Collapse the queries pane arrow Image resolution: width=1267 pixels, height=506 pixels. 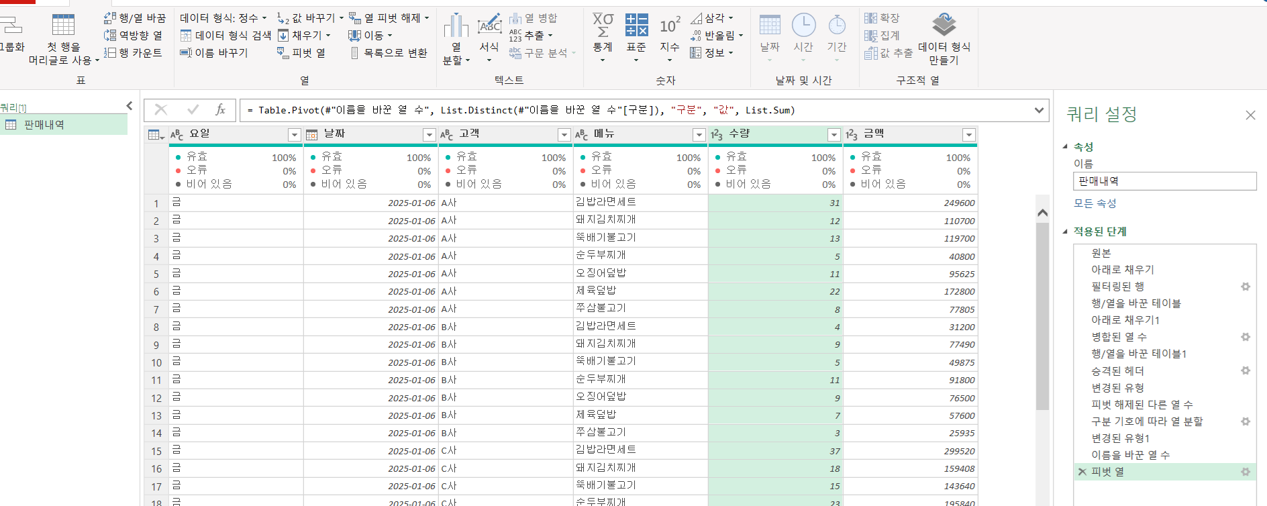coord(130,105)
